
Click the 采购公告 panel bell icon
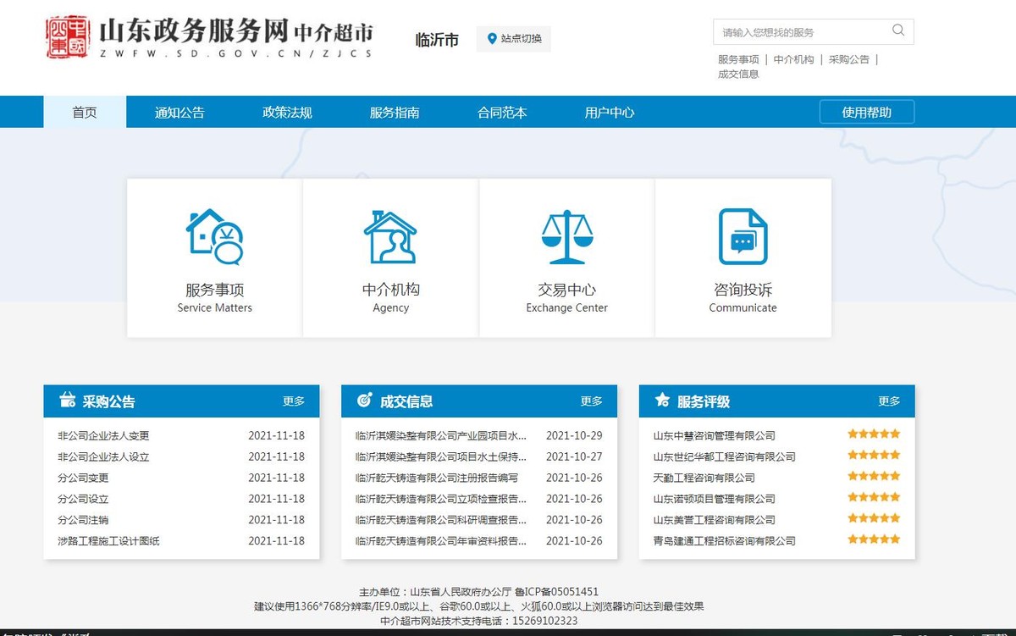66,401
